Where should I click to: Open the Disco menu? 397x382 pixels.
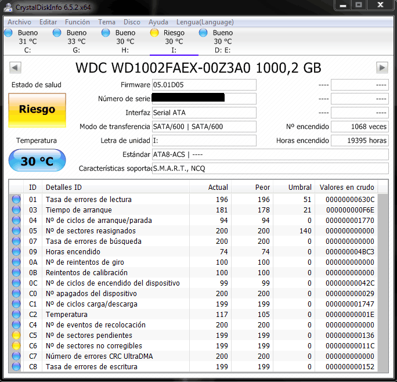132,22
